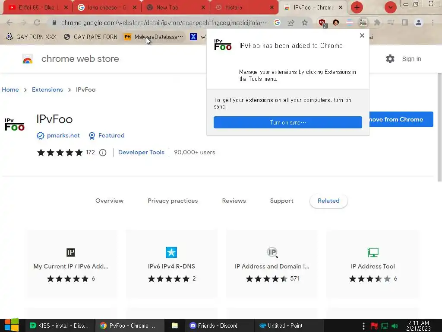Viewport: 442px width, 332px height.
Task: Open the MalwareDatabase bookmark
Action: [154, 37]
